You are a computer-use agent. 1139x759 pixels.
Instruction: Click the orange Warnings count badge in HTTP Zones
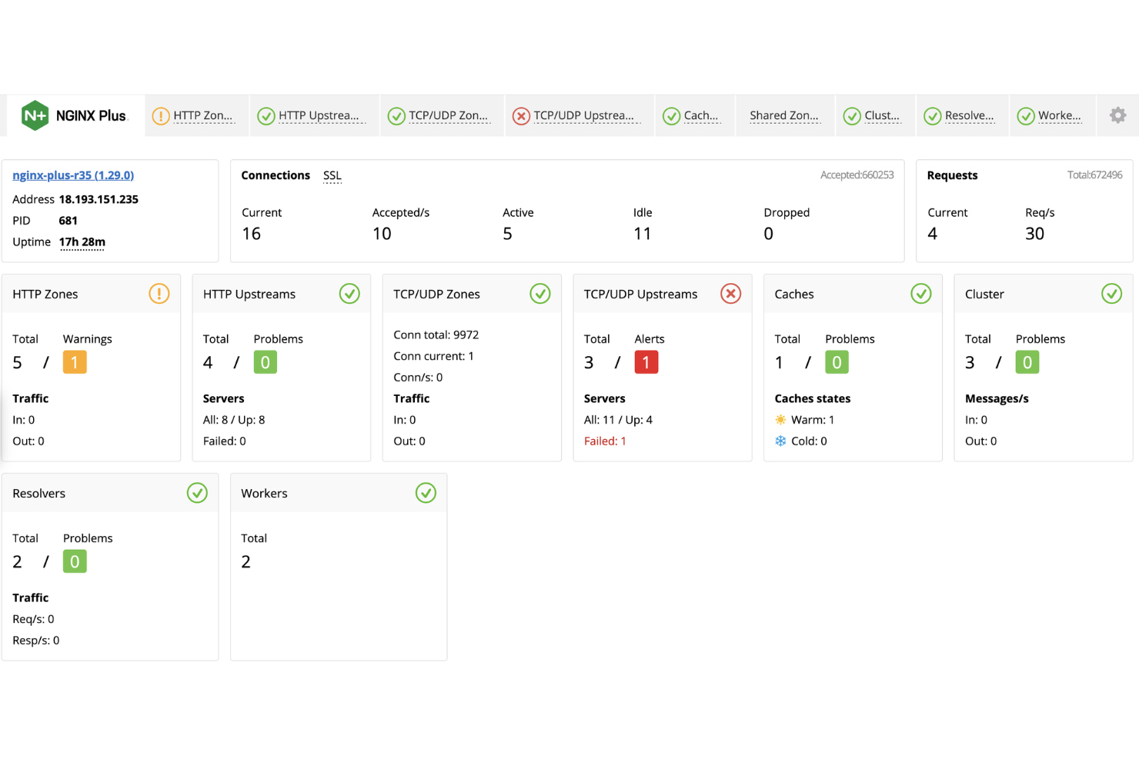pyautogui.click(x=75, y=362)
